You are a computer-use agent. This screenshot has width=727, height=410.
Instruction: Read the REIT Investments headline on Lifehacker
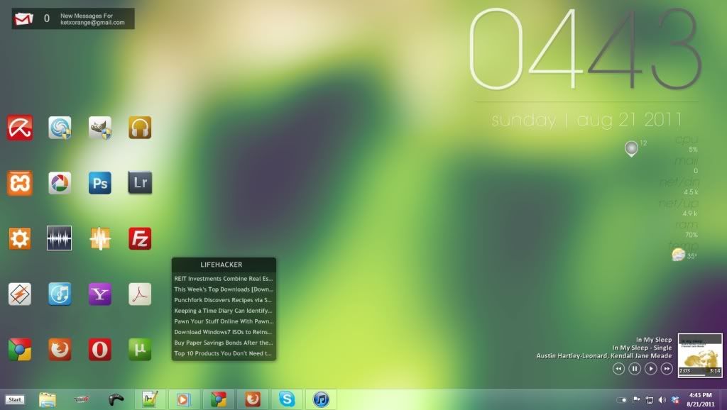tap(224, 279)
